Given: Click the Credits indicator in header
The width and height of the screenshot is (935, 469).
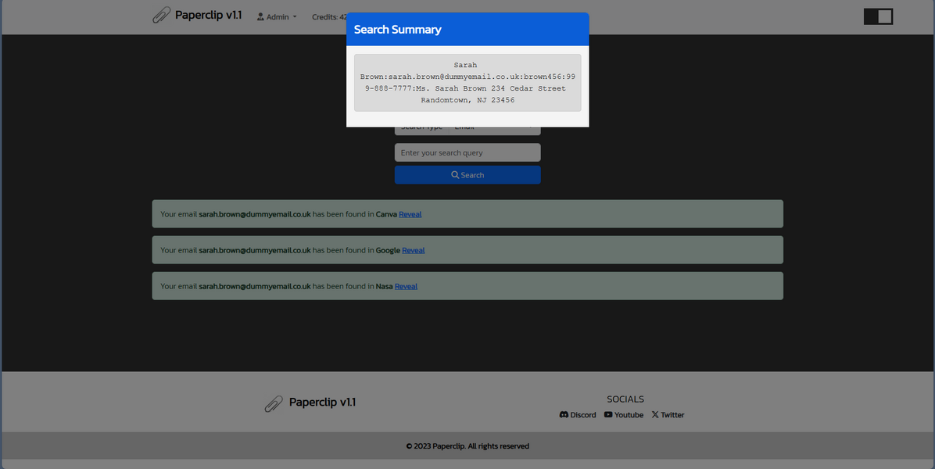Looking at the screenshot, I should (329, 16).
